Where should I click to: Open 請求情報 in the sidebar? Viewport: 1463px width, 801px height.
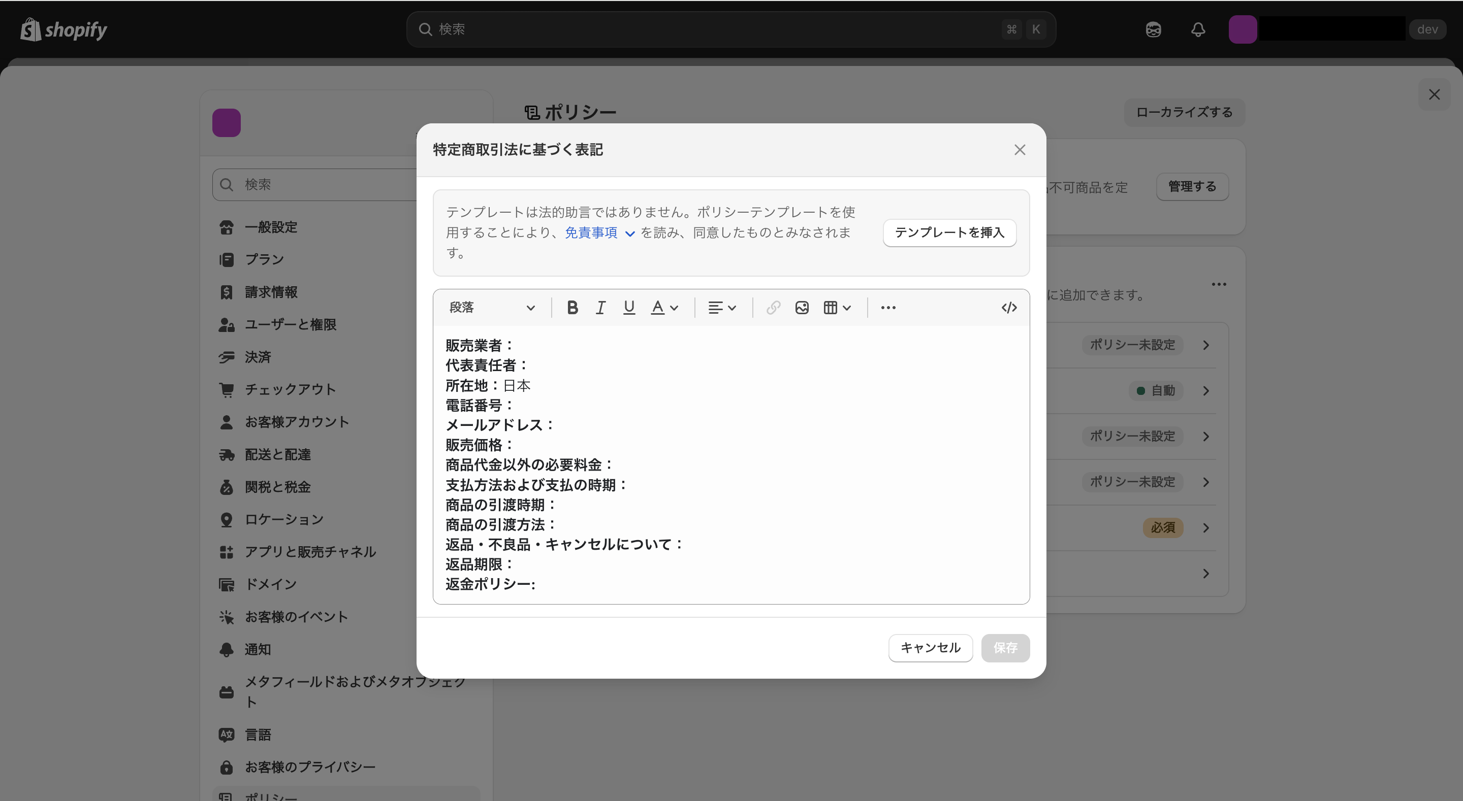[270, 292]
